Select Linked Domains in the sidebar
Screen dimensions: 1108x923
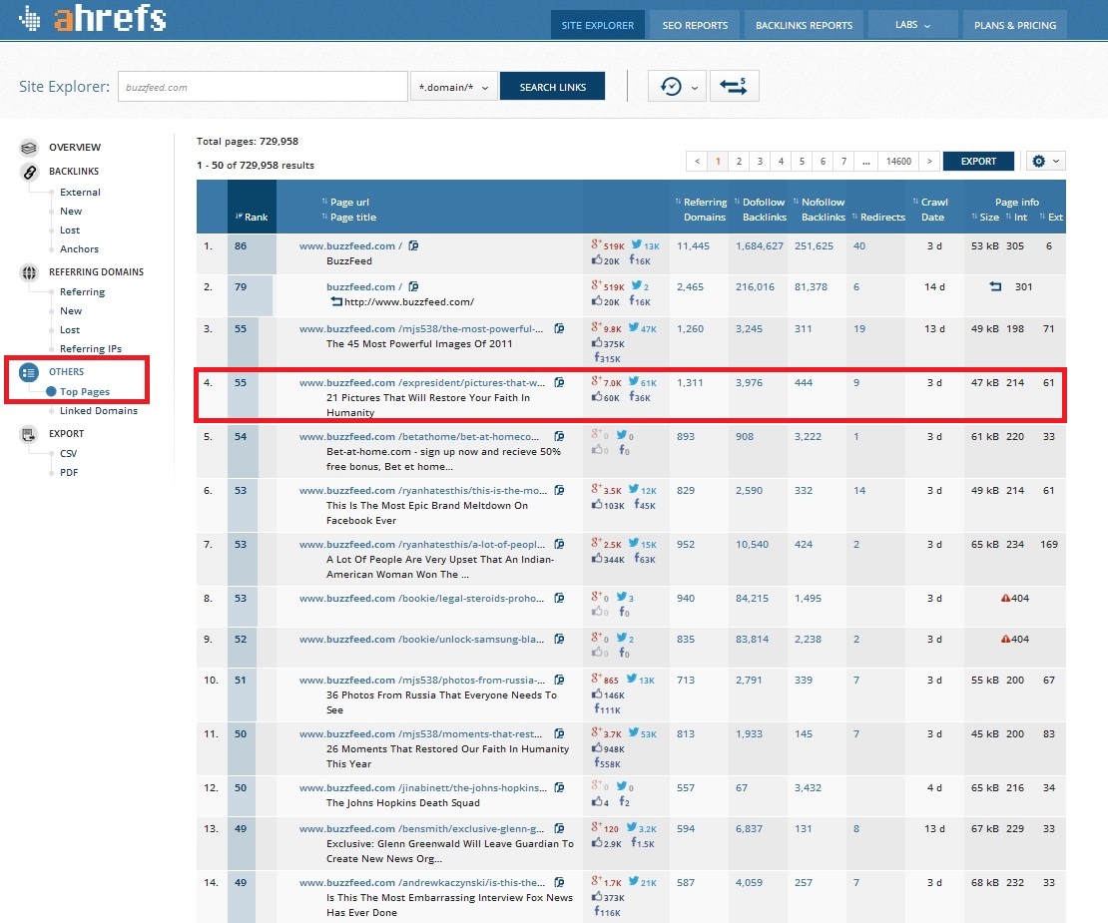tap(99, 411)
